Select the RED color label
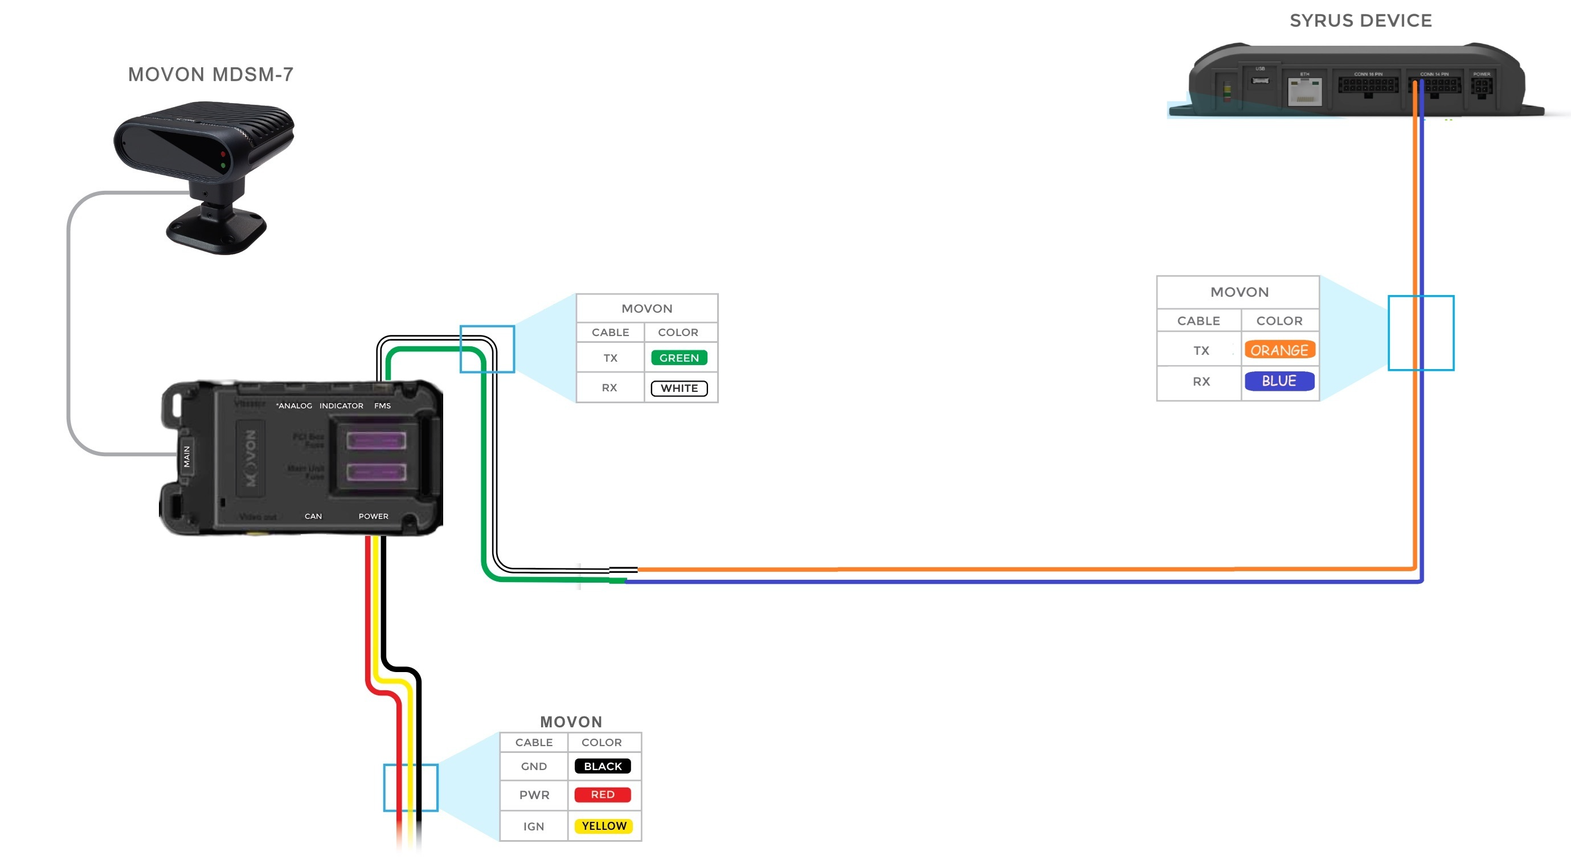1571x868 pixels. pyautogui.click(x=603, y=794)
